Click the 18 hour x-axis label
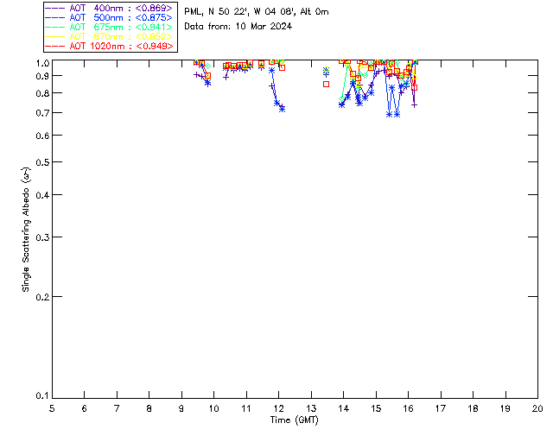The width and height of the screenshot is (553, 442). coord(474,408)
